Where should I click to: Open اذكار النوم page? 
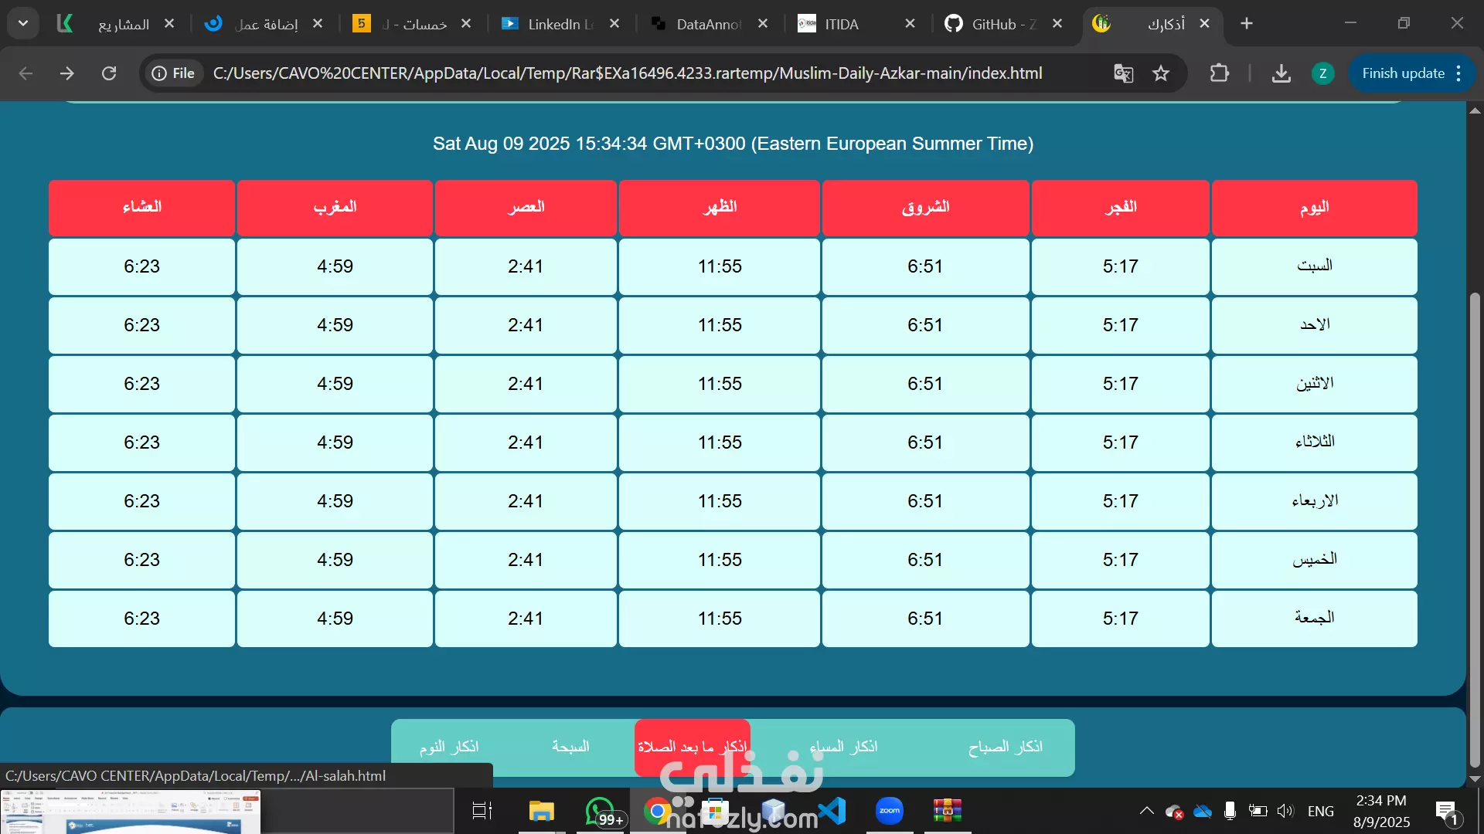pyautogui.click(x=449, y=747)
